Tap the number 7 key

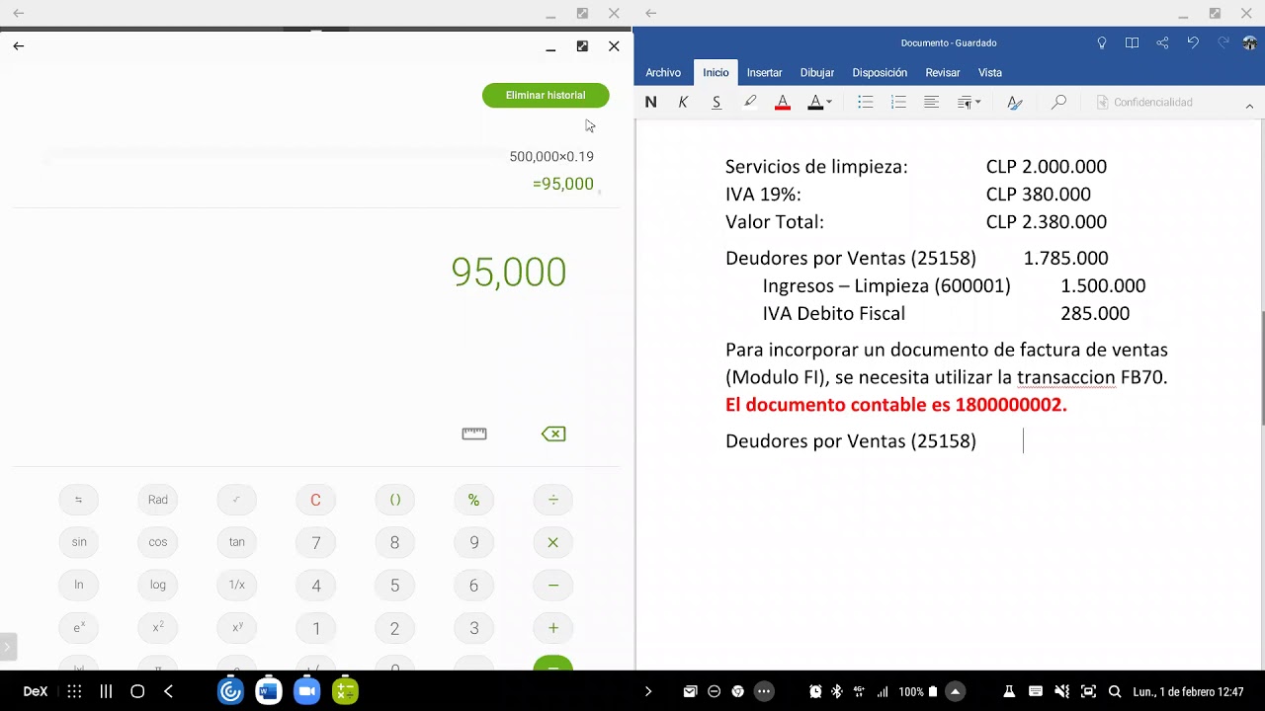315,542
